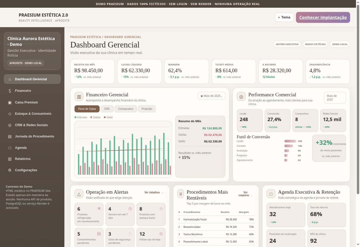Click the snowflake icon on refrigerated products card
The height and width of the screenshot is (247, 360).
point(99,209)
